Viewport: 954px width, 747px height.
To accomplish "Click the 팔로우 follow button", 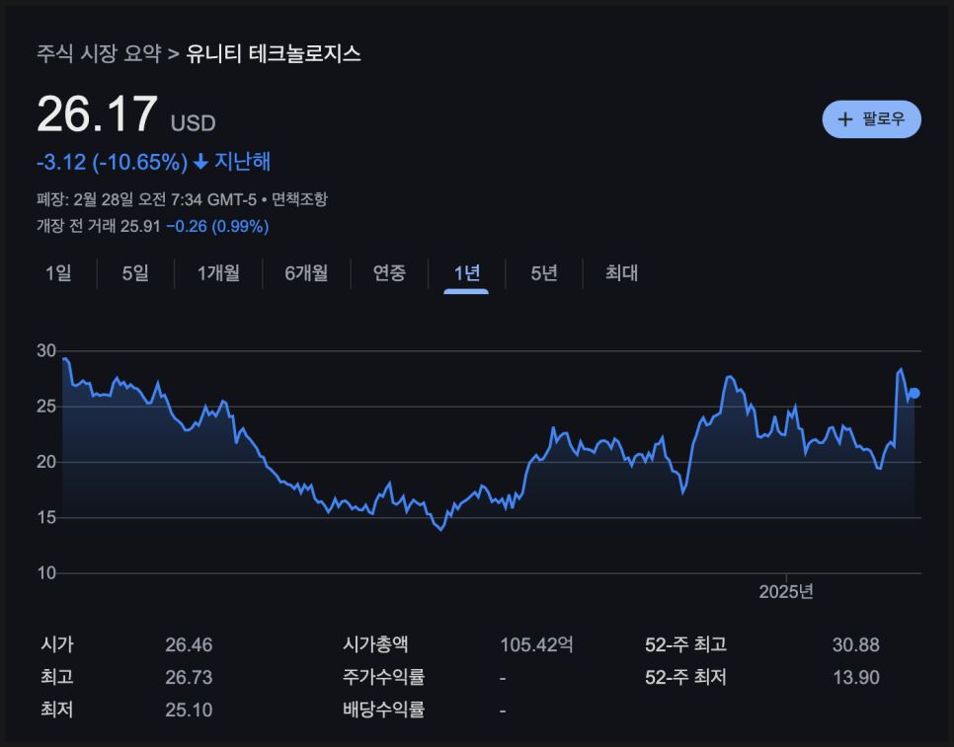I will pyautogui.click(x=871, y=119).
